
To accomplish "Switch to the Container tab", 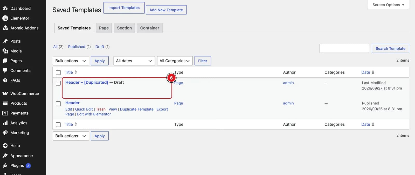I will (150, 28).
